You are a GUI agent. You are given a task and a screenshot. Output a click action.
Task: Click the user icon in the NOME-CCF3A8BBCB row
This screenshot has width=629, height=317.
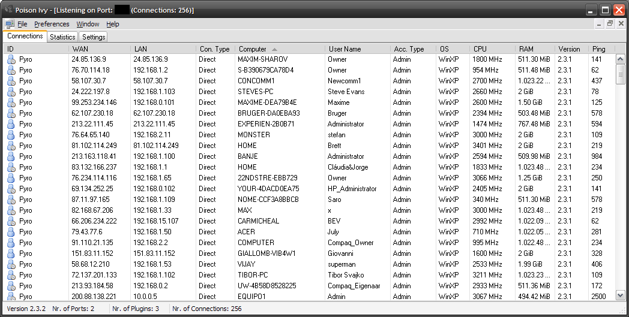(11, 200)
